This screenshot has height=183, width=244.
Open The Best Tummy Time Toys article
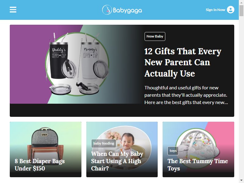pos(198,165)
